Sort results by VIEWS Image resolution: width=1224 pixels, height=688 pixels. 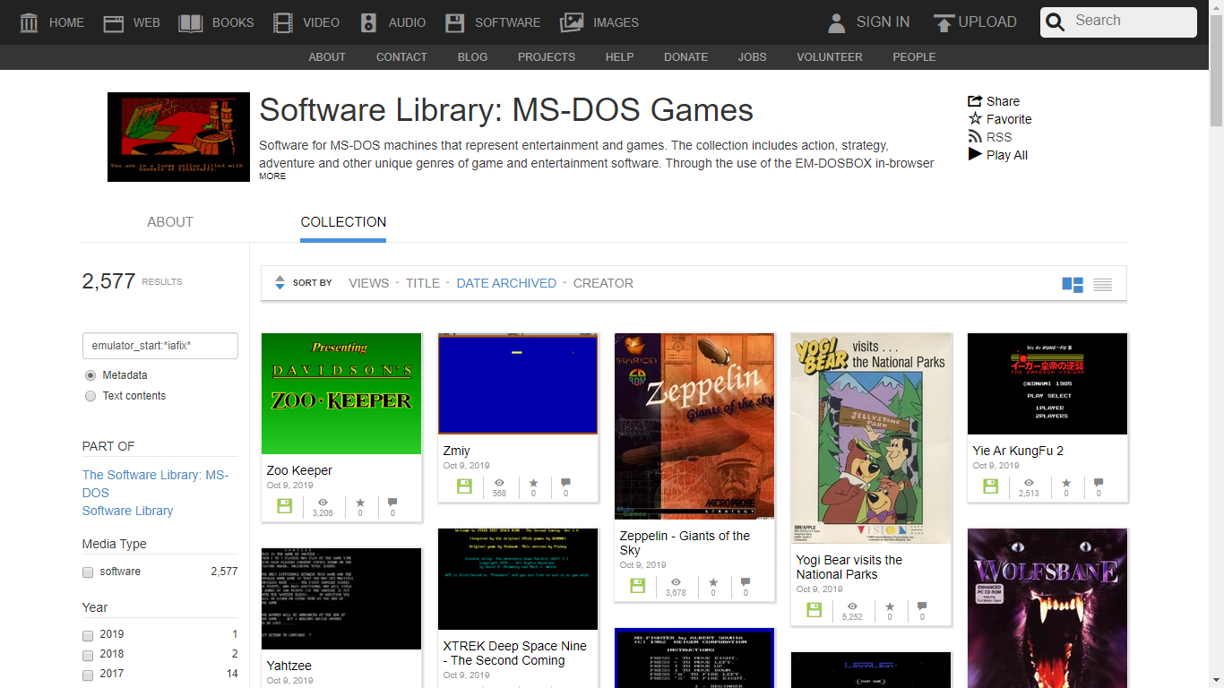[369, 283]
